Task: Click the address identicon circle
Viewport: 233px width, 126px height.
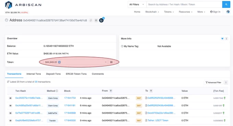Action: (x=7, y=20)
